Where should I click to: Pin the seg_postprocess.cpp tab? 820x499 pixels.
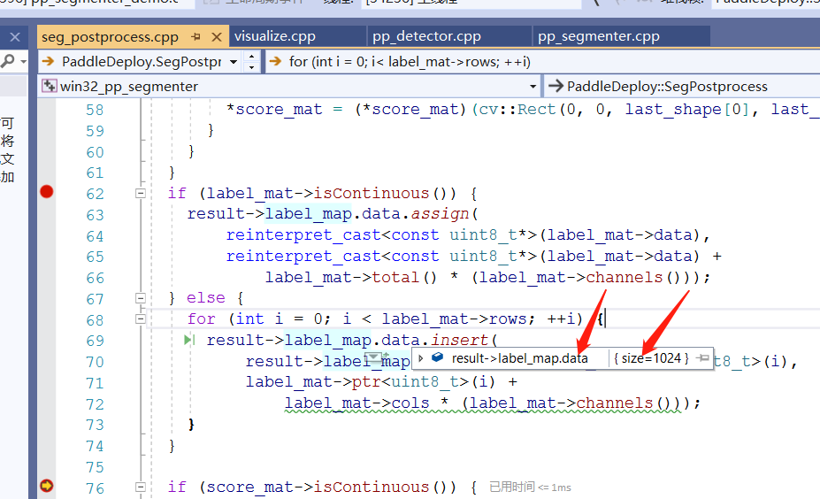(196, 37)
